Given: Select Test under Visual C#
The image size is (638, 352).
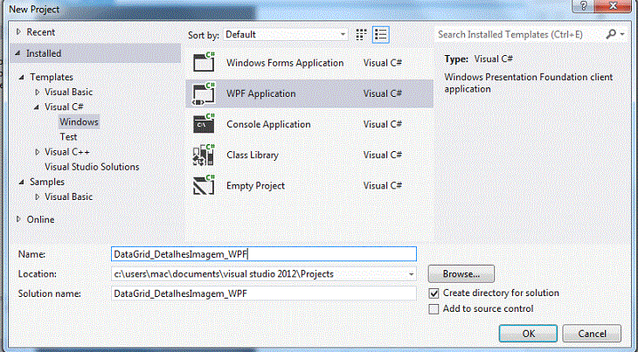Looking at the screenshot, I should tap(68, 137).
